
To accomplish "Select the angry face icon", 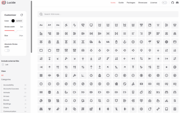I will tap(133, 42).
